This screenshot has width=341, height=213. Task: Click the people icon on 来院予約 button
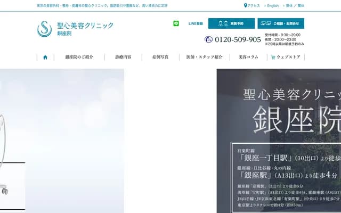(223, 23)
